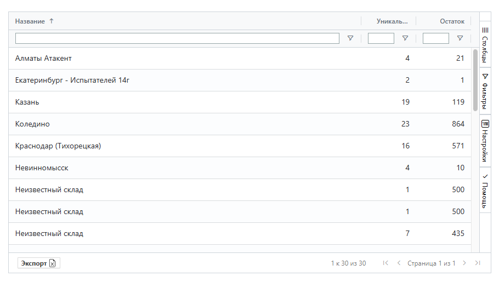Image resolution: width=499 pixels, height=282 pixels.
Task: Go to the last page
Action: pos(478,263)
